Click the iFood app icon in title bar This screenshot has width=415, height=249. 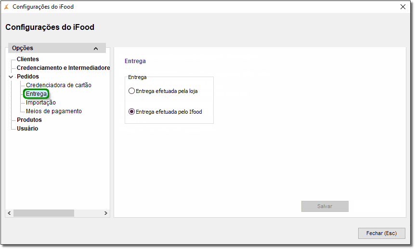[6, 7]
